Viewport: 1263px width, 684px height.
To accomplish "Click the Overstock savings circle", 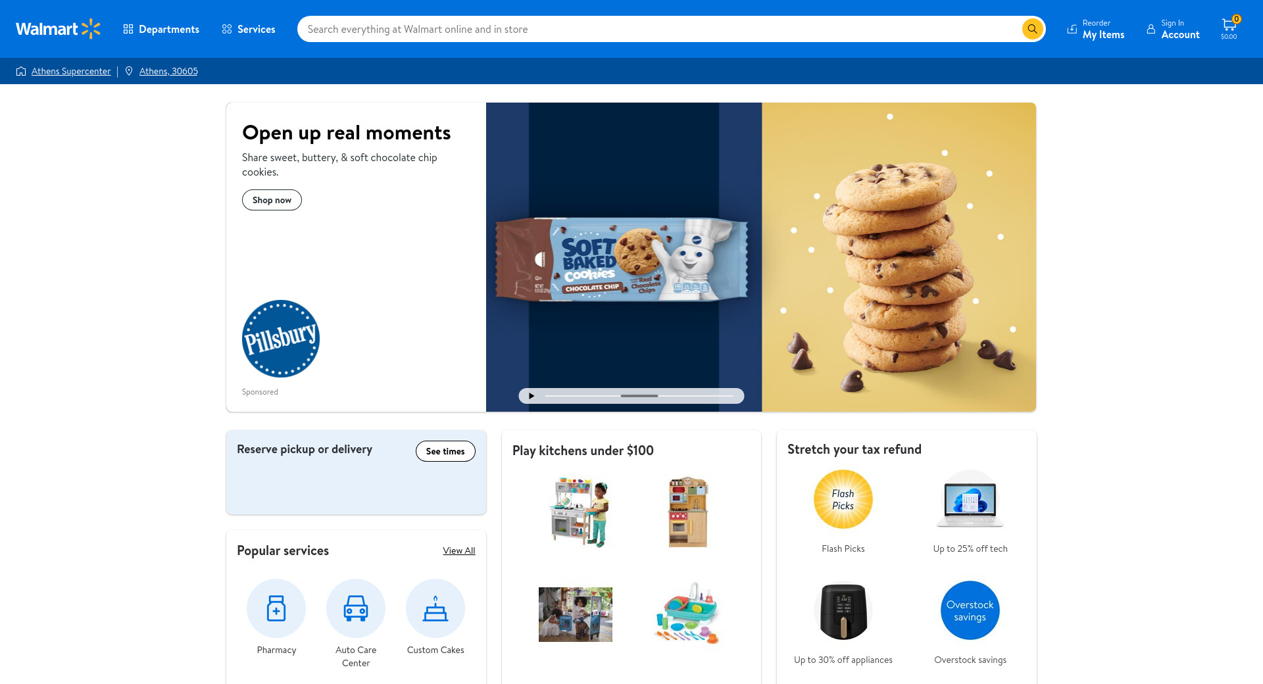I will coord(970,610).
